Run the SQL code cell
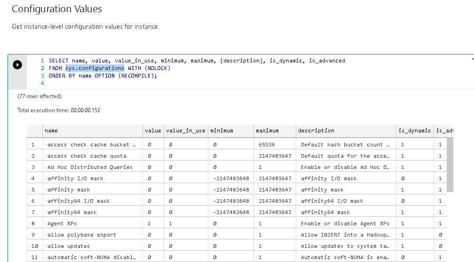474x262 pixels. (x=17, y=65)
